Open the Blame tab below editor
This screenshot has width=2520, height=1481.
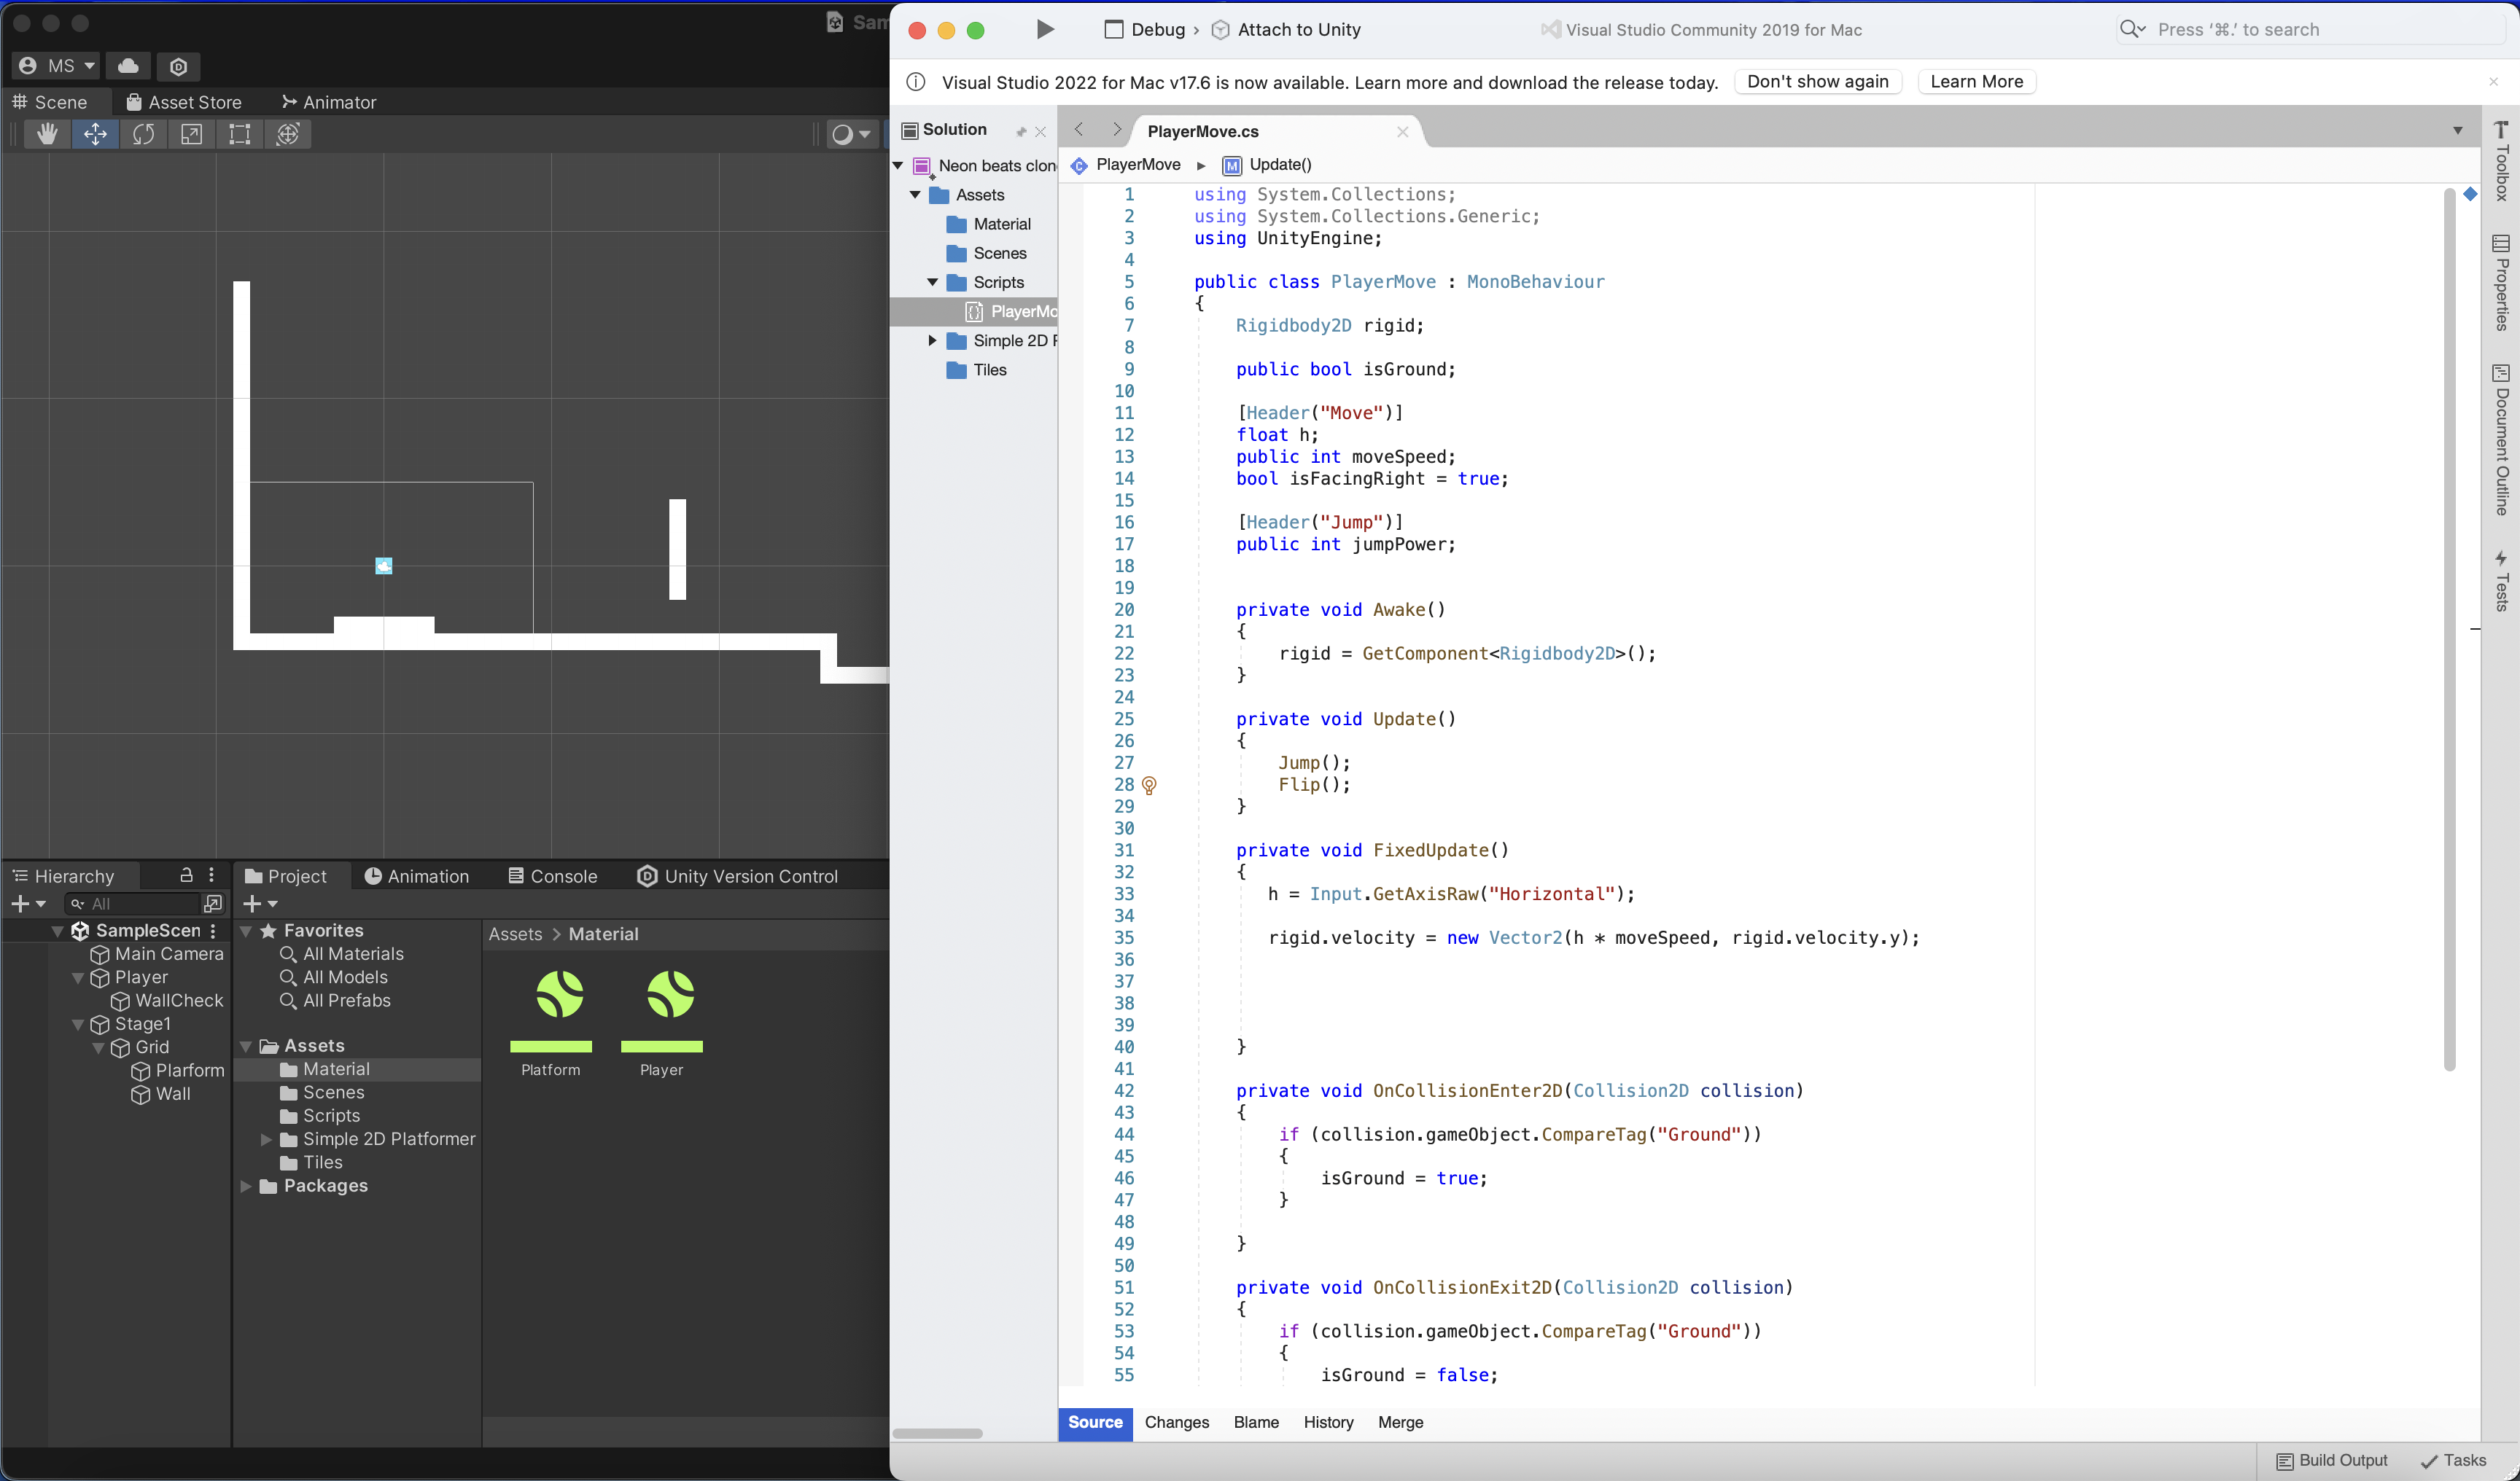(1256, 1422)
